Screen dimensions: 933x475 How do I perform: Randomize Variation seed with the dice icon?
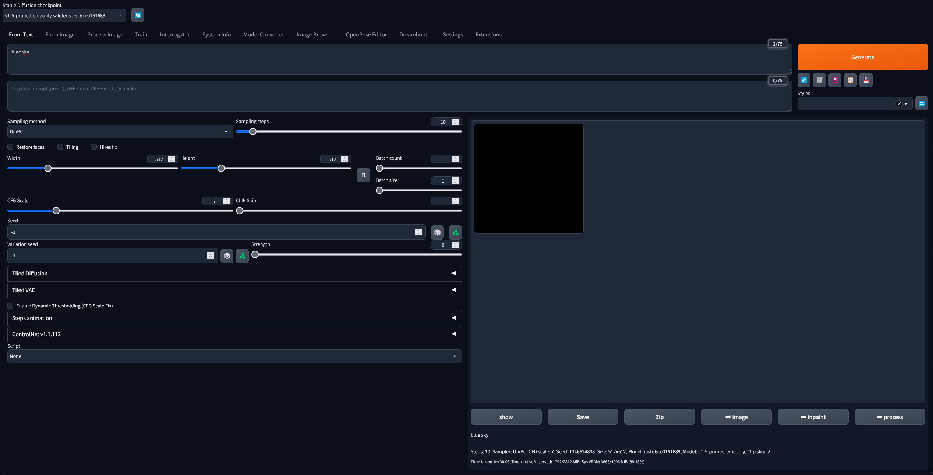[227, 256]
